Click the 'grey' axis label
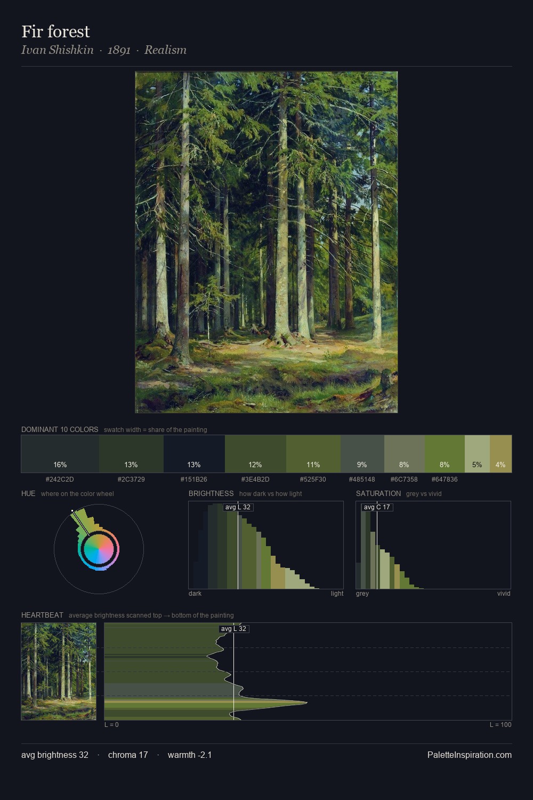The width and height of the screenshot is (533, 800). (362, 594)
